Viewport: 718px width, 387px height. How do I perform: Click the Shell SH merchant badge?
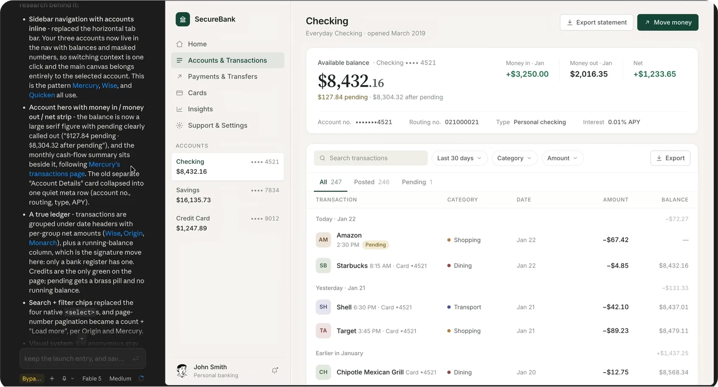(x=324, y=307)
